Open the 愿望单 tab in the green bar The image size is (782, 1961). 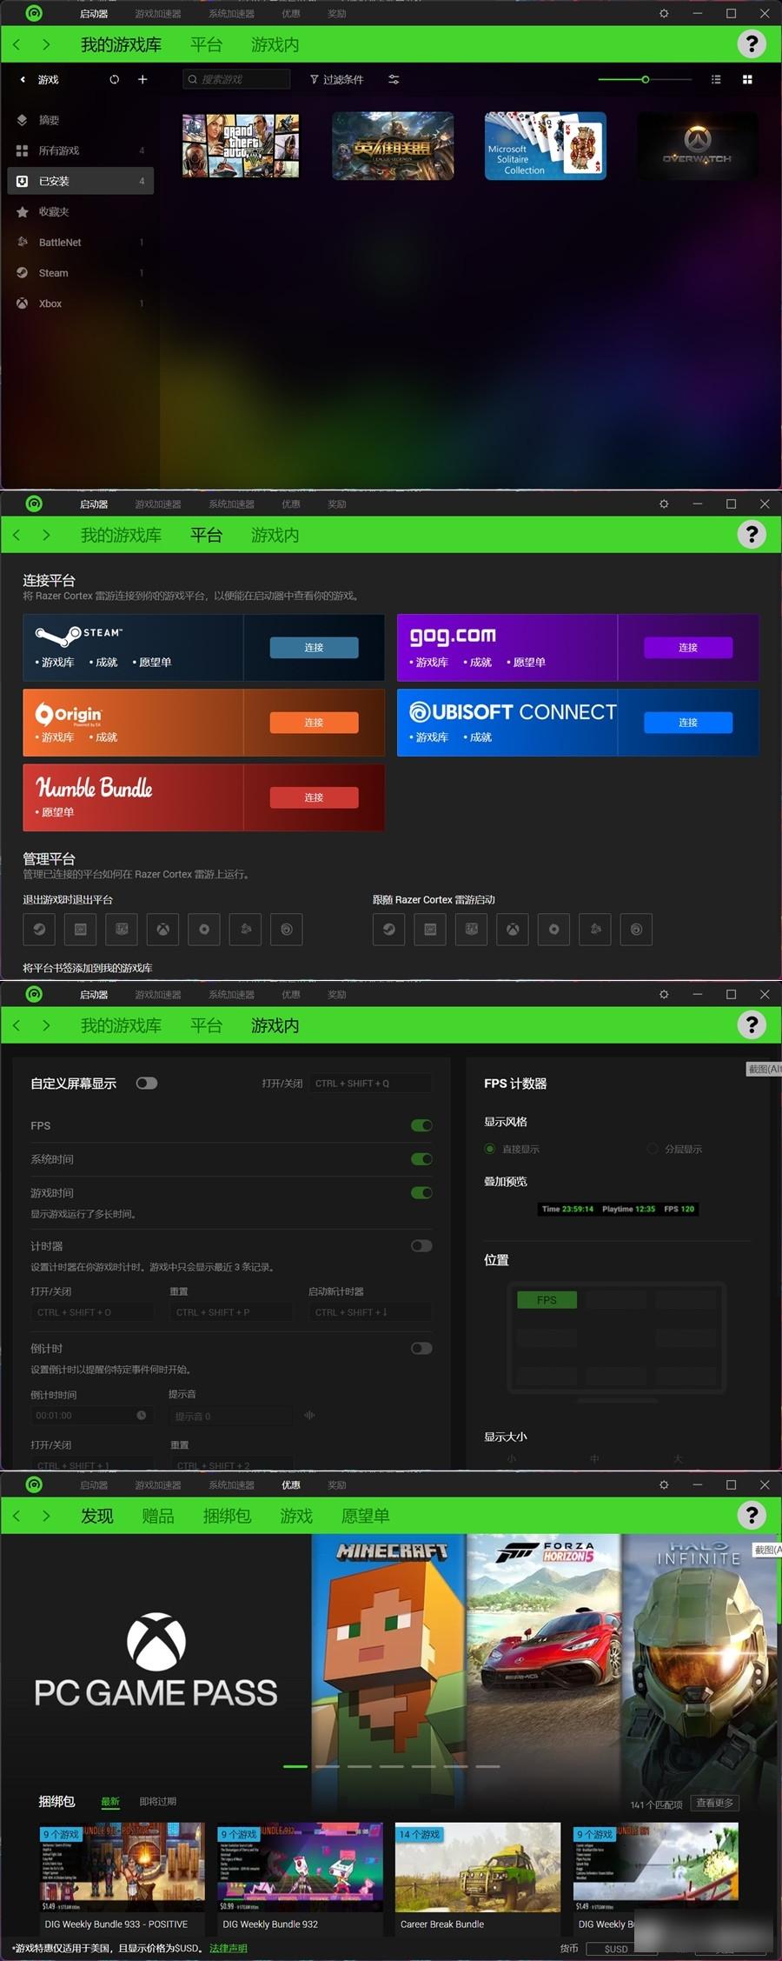pos(365,1516)
